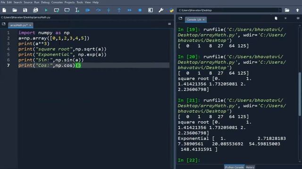Open the Projects menu

coord(69,2)
